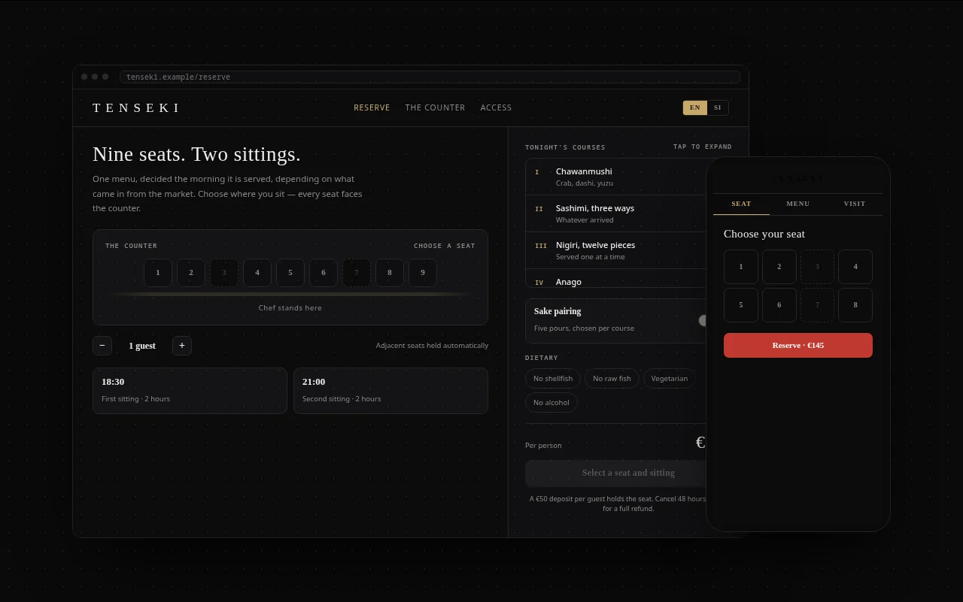Toggle the No alcohol dietary chip
963x602 pixels.
pyautogui.click(x=551, y=403)
